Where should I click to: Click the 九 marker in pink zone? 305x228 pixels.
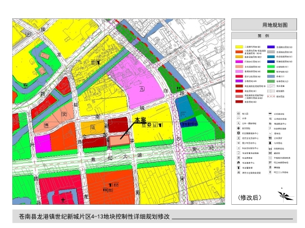[x=142, y=89]
